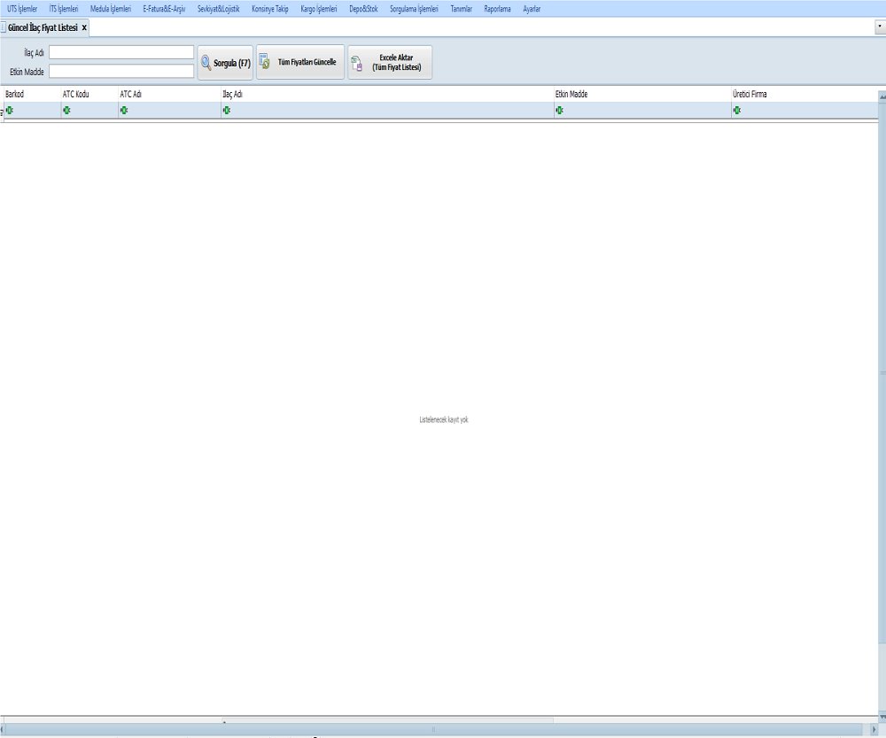Click the filter icon under ATC Adı column
The width and height of the screenshot is (886, 738).
pos(124,111)
